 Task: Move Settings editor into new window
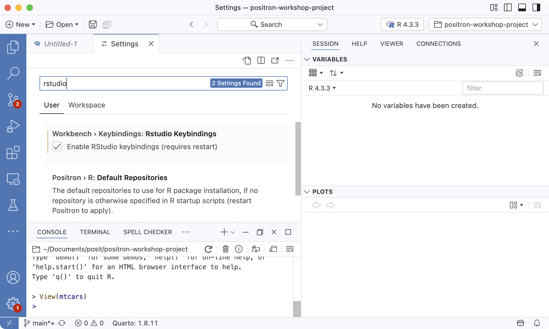point(275,60)
